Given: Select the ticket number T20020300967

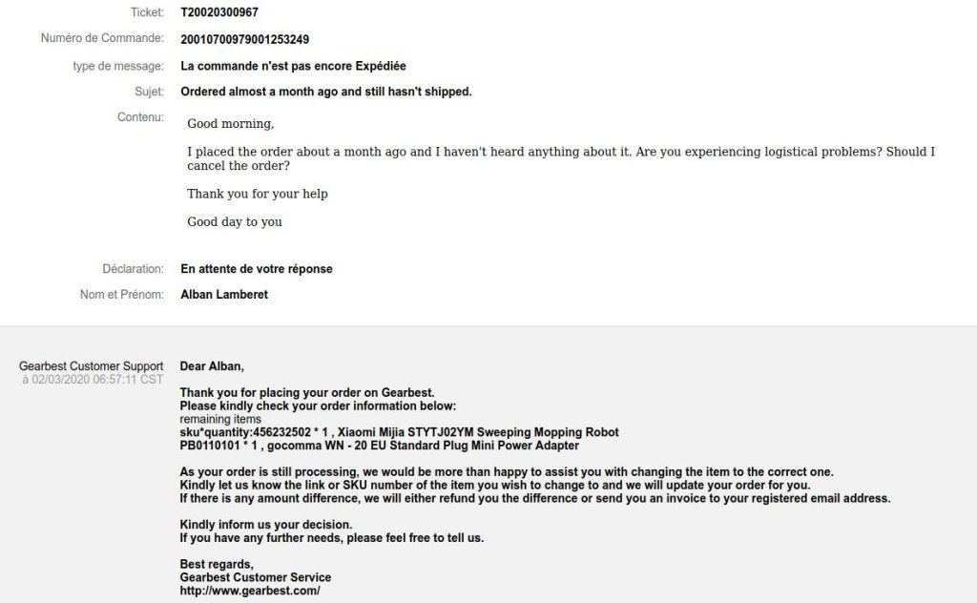Looking at the screenshot, I should 219,12.
